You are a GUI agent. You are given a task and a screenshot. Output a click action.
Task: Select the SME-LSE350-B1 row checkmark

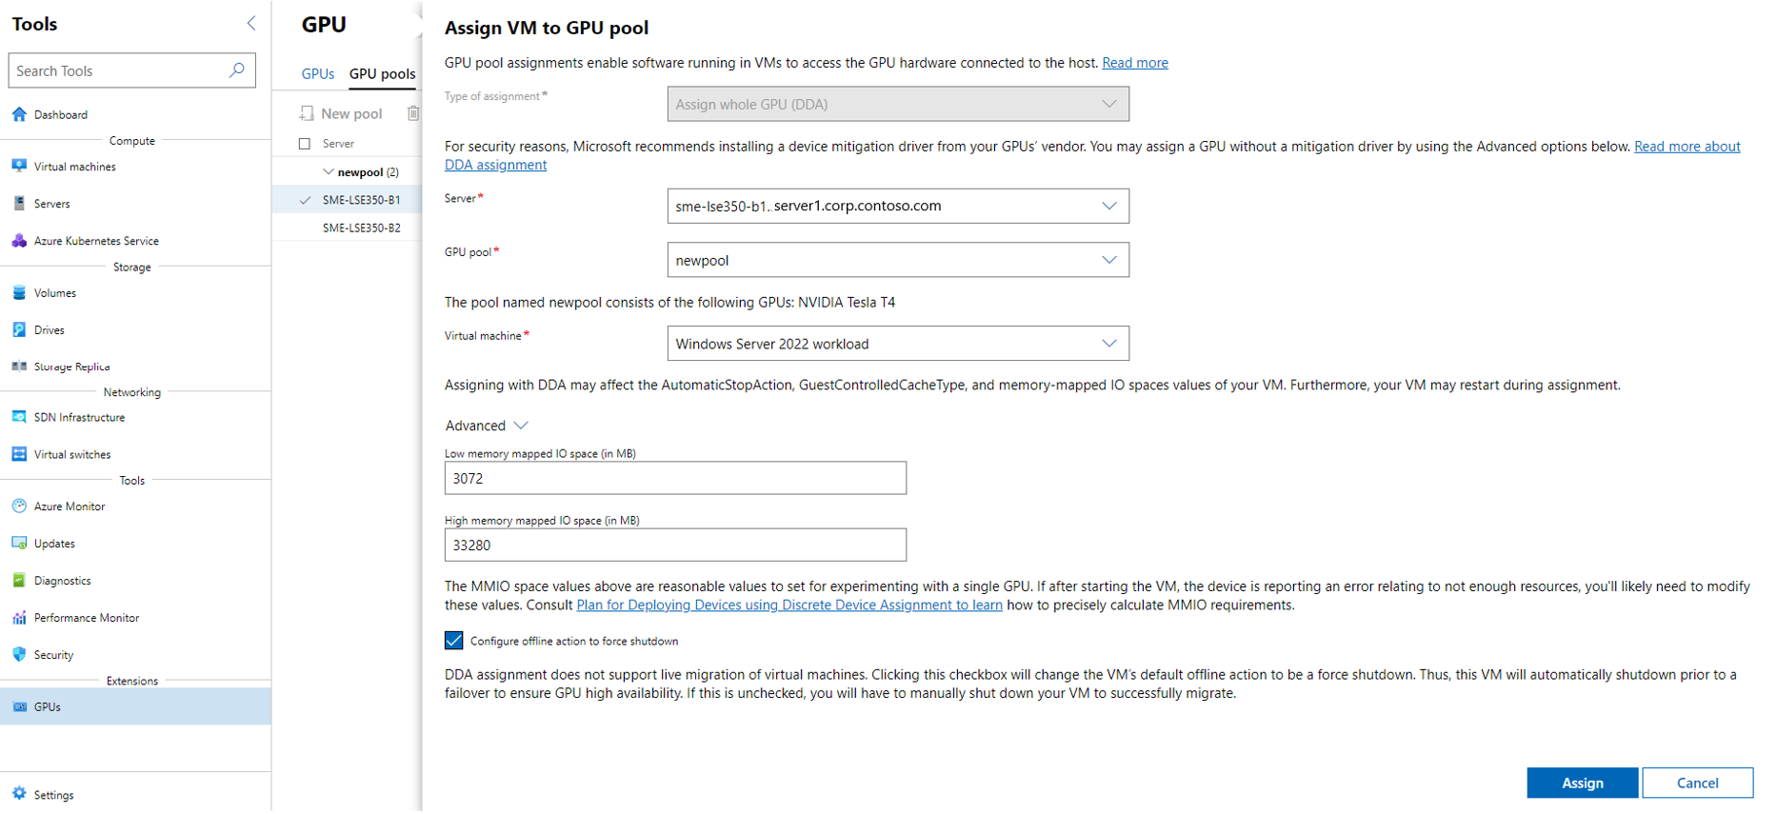pos(305,200)
